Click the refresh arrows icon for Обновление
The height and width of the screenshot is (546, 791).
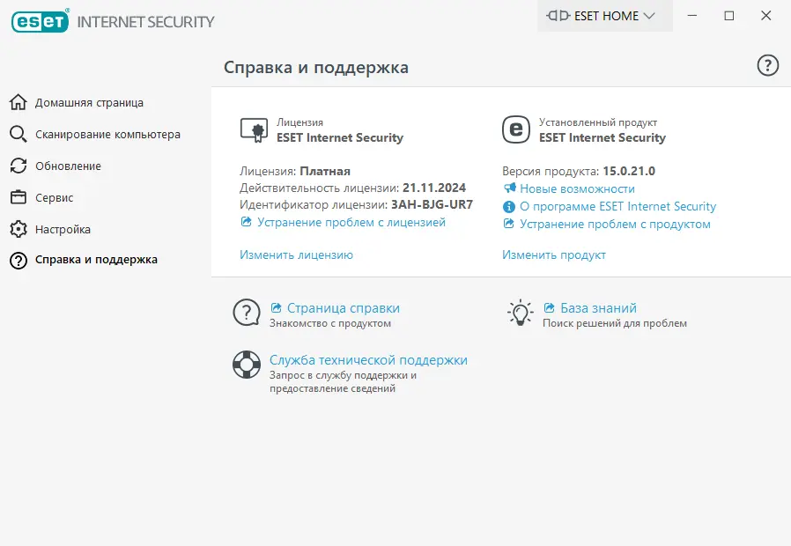pos(18,166)
